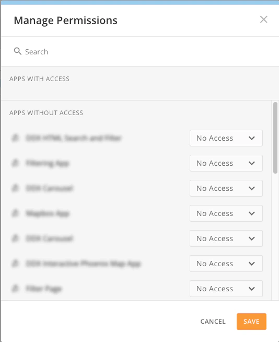The height and width of the screenshot is (342, 279).
Task: Open the last visible app's No Access dropdown
Action: point(226,289)
